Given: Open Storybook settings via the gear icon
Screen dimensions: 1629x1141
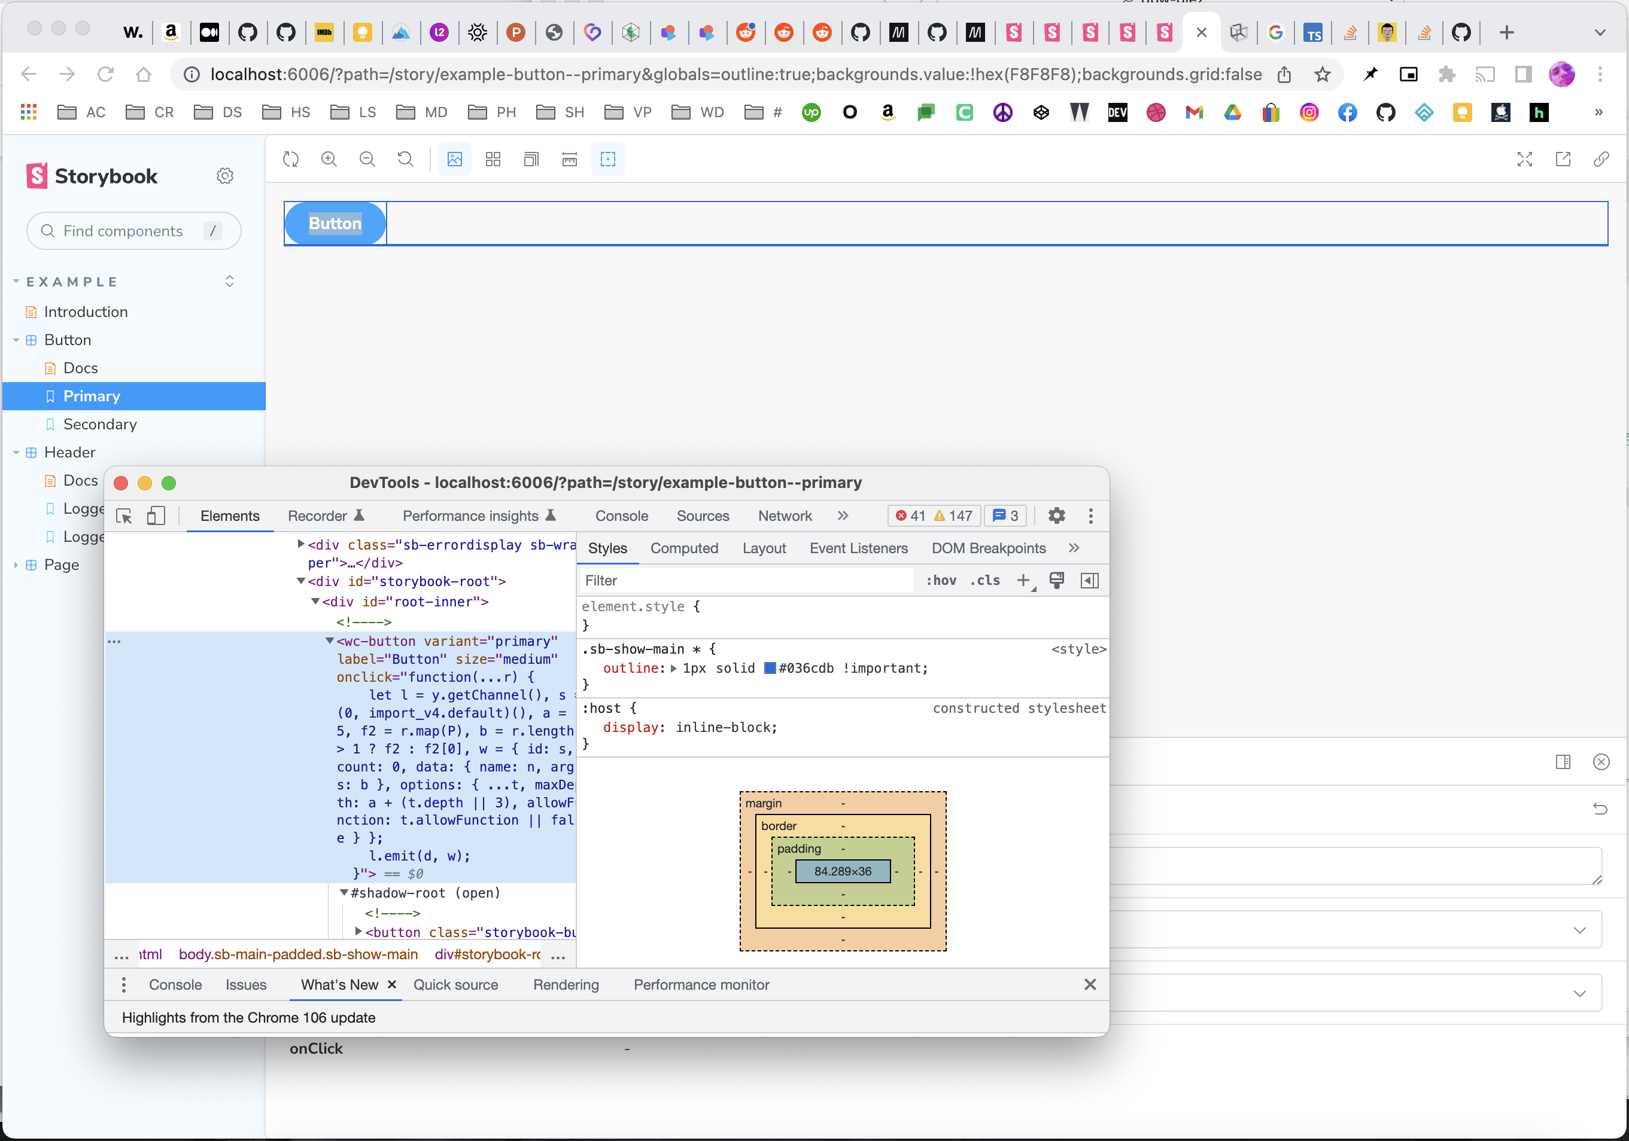Looking at the screenshot, I should click(225, 175).
